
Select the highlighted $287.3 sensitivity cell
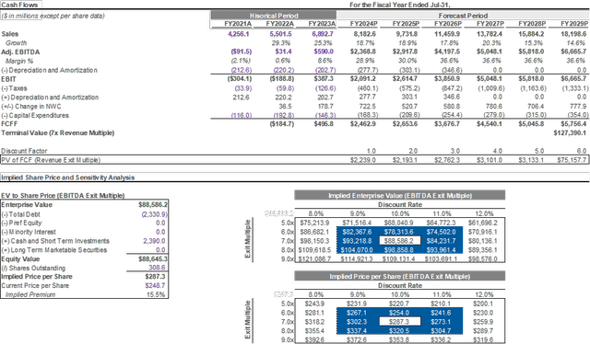(x=400, y=322)
